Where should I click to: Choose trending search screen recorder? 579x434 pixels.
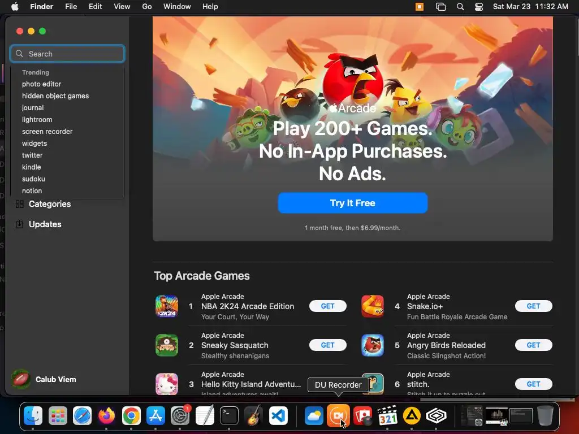click(47, 131)
